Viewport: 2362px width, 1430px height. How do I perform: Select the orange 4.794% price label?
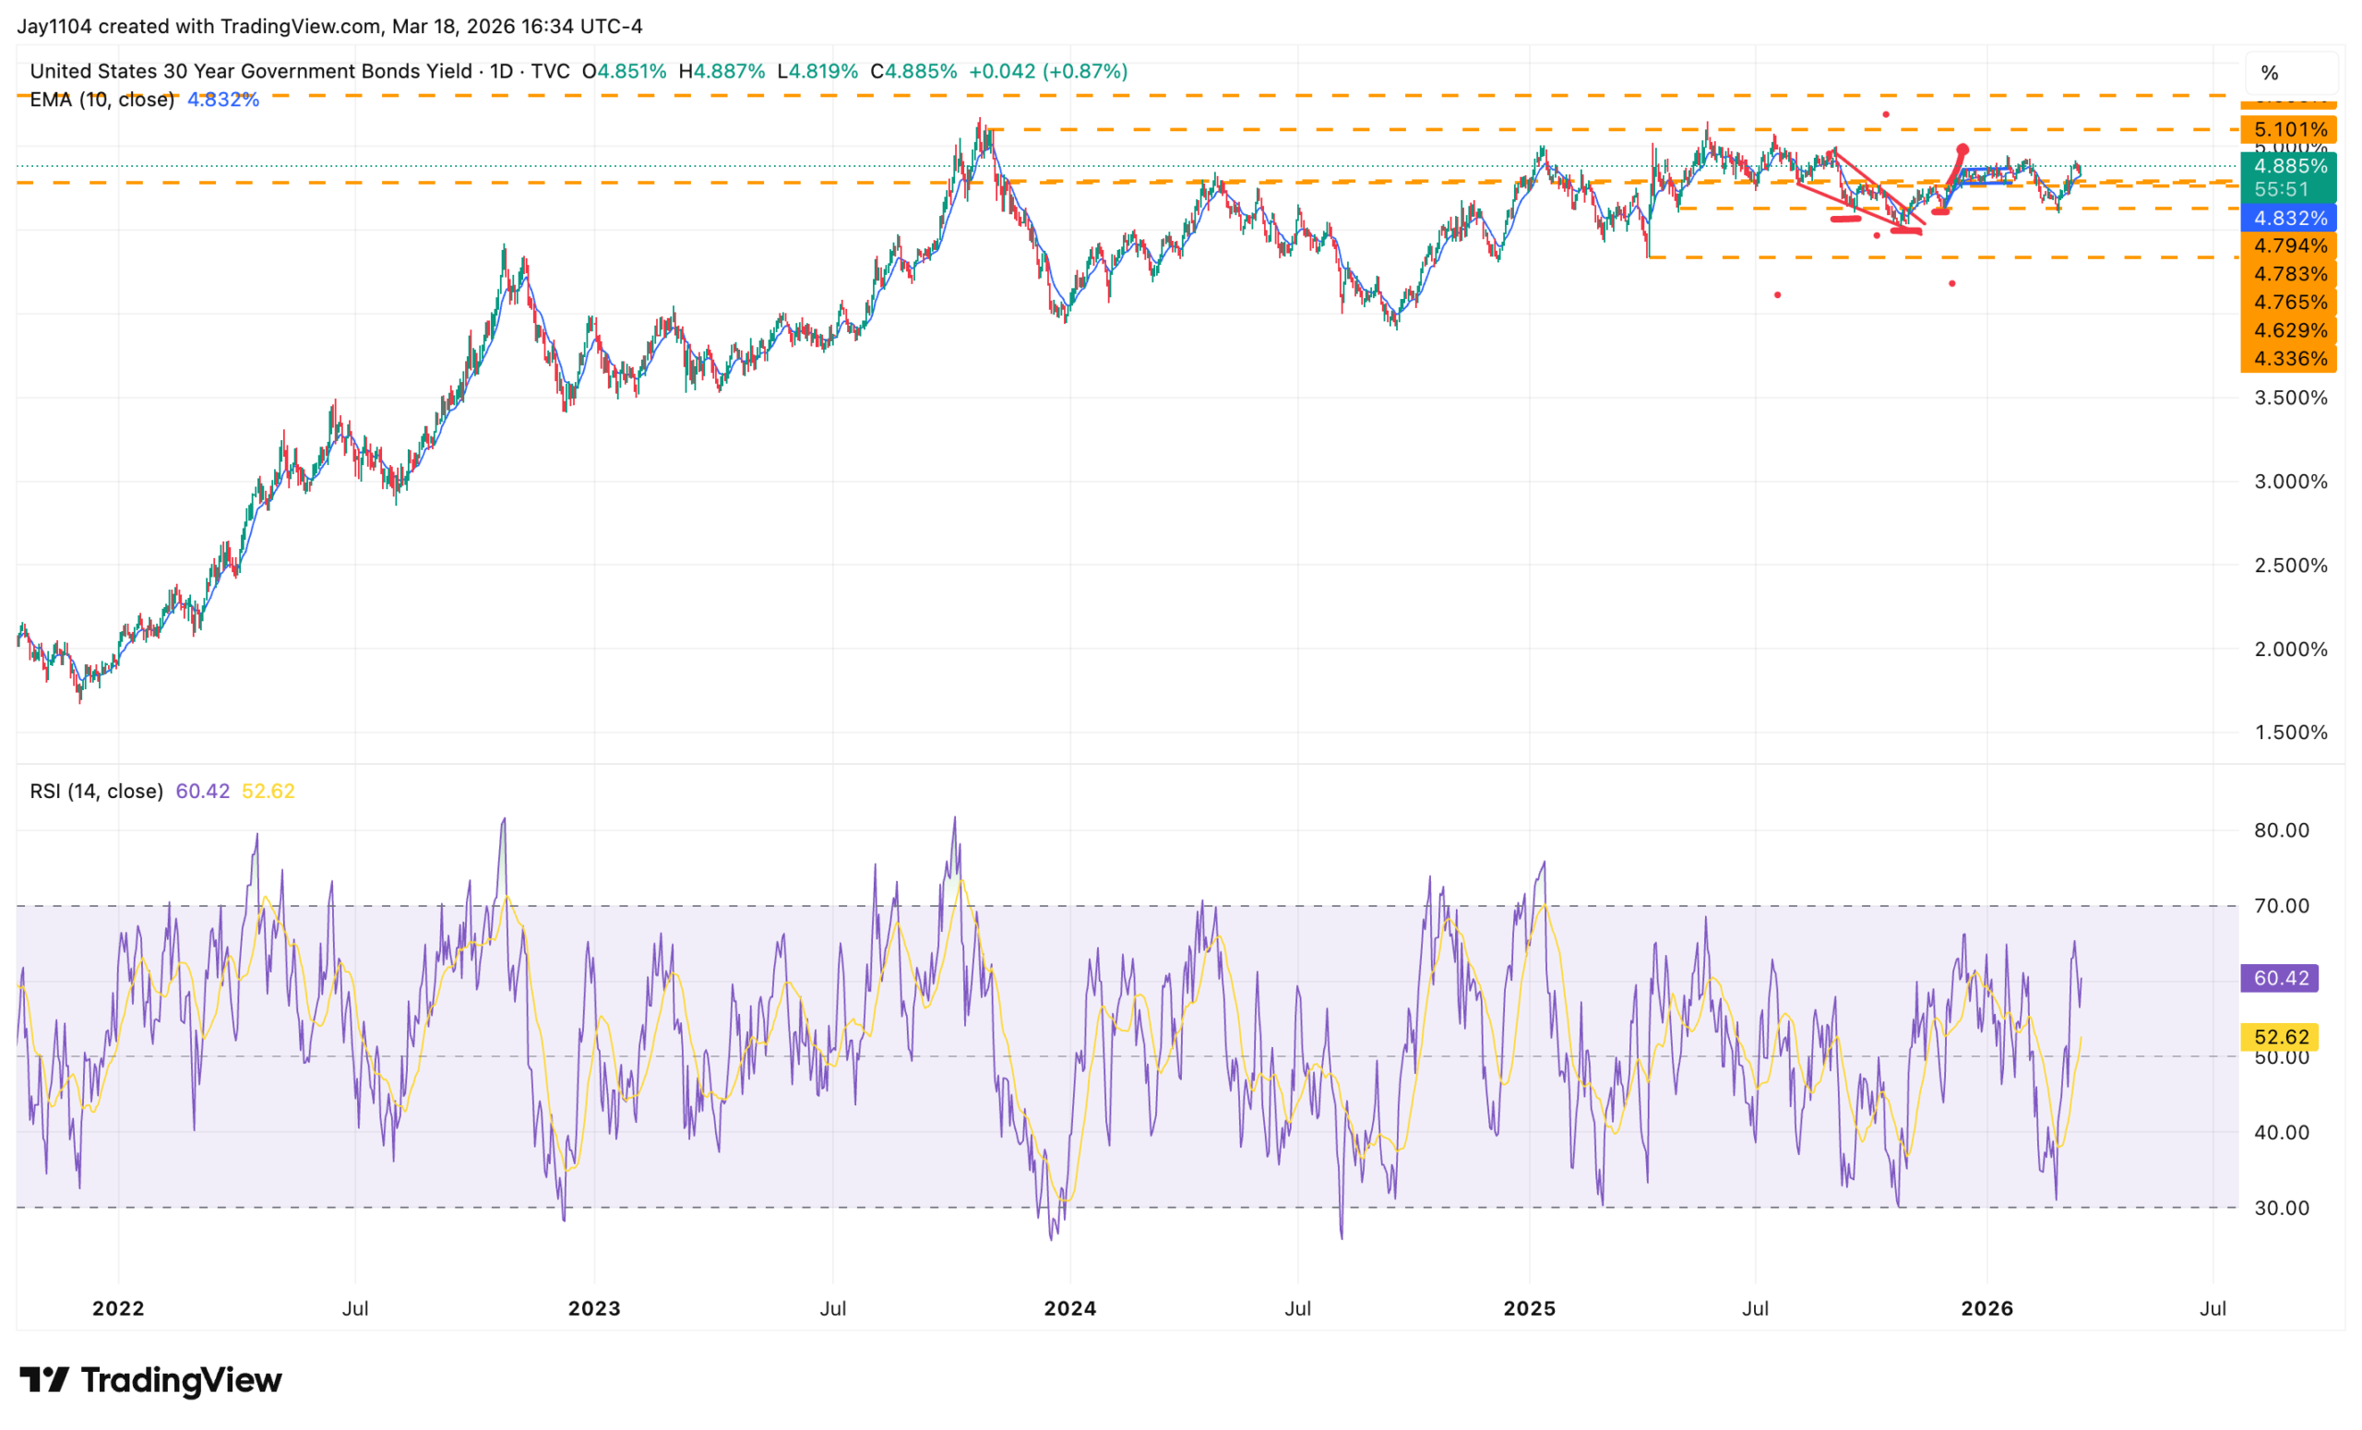click(x=2289, y=245)
